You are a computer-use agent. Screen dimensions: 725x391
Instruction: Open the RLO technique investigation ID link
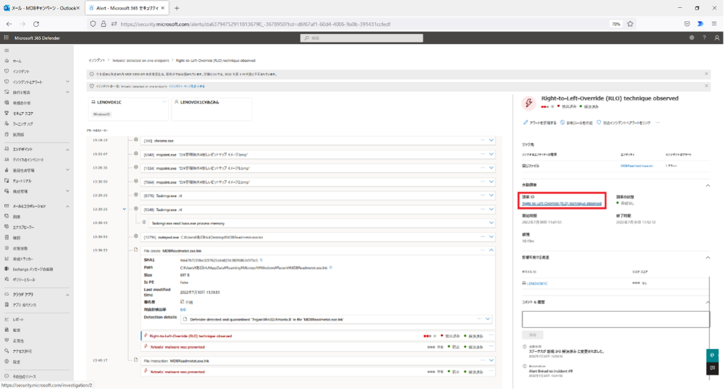pyautogui.click(x=562, y=203)
